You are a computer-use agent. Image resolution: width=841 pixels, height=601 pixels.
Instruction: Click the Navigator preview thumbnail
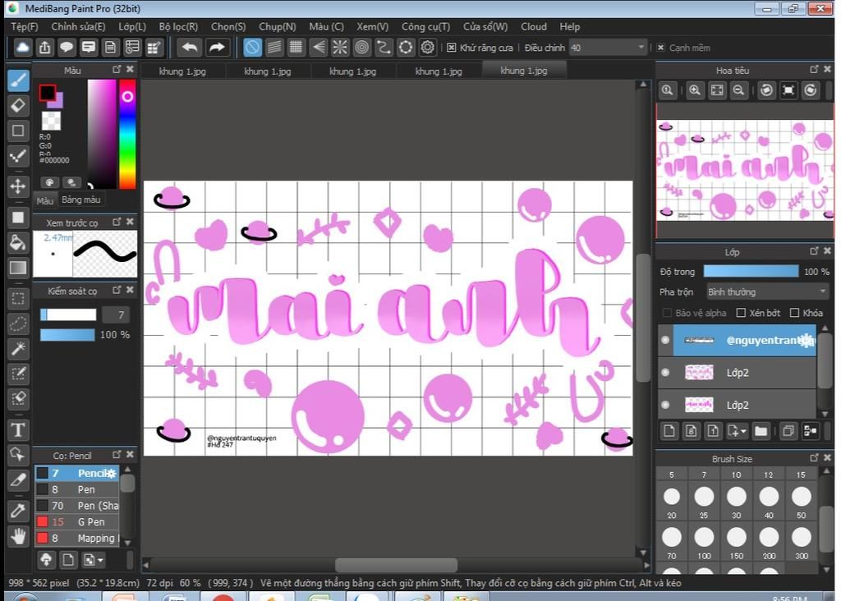[745, 170]
